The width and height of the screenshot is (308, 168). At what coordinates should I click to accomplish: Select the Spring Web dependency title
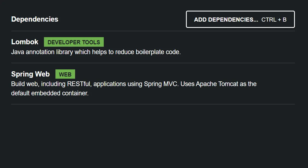[x=30, y=74]
